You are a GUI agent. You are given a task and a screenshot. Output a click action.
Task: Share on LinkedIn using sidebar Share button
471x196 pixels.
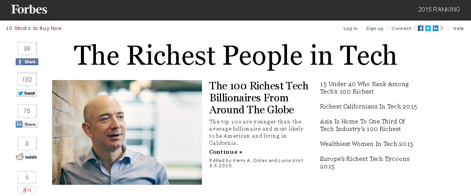[x=27, y=124]
